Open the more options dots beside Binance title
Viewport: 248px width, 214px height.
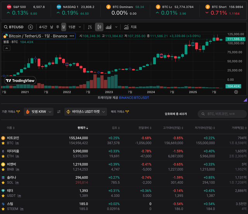(72, 36)
